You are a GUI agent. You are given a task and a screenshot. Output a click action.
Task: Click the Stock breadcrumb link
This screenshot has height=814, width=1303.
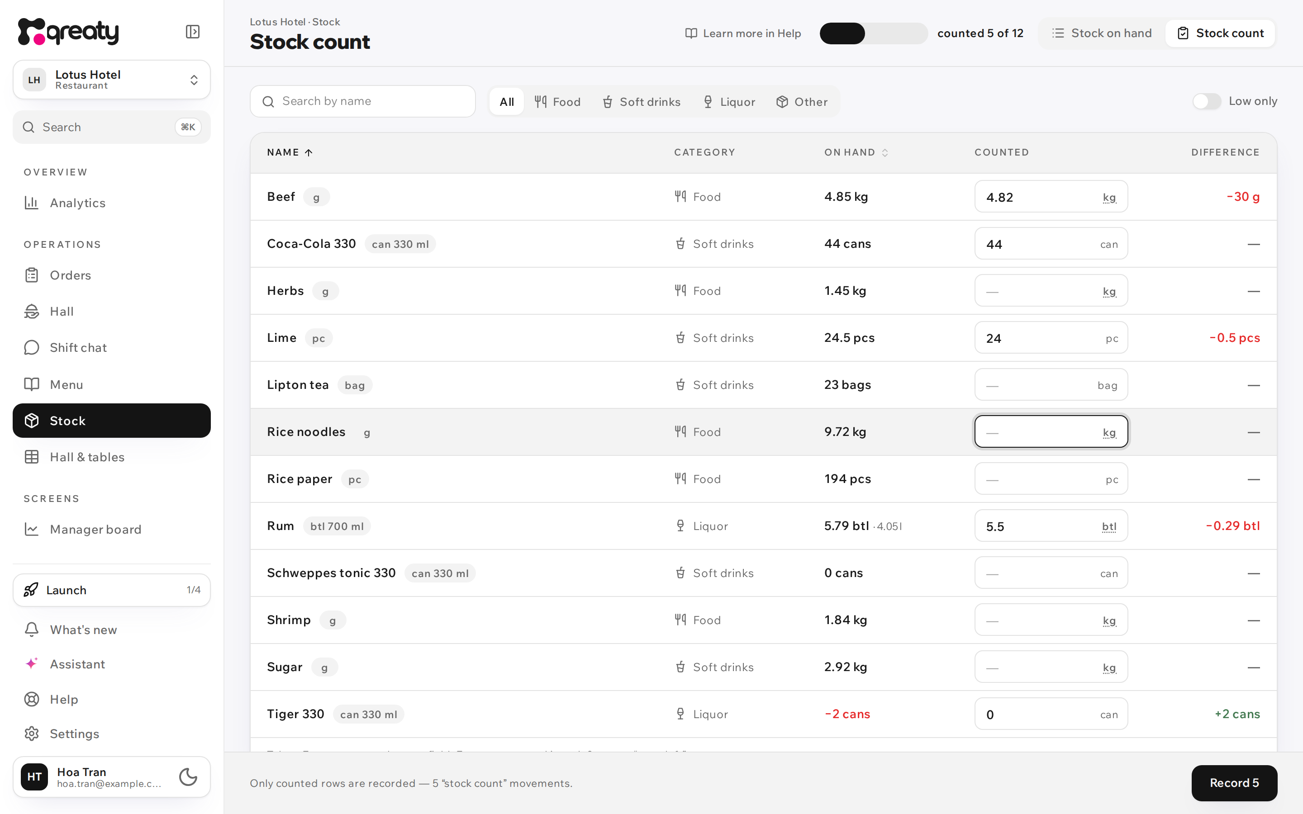(326, 22)
